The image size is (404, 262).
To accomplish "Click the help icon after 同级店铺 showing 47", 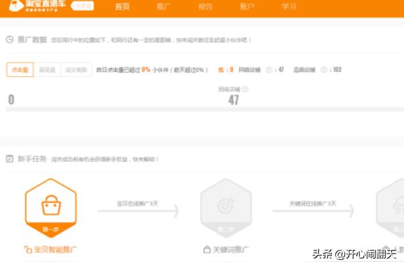I will click(269, 70).
